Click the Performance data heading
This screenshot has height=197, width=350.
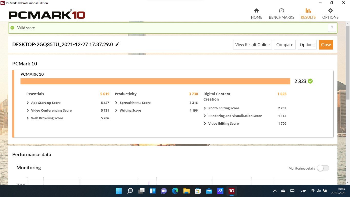(x=32, y=154)
